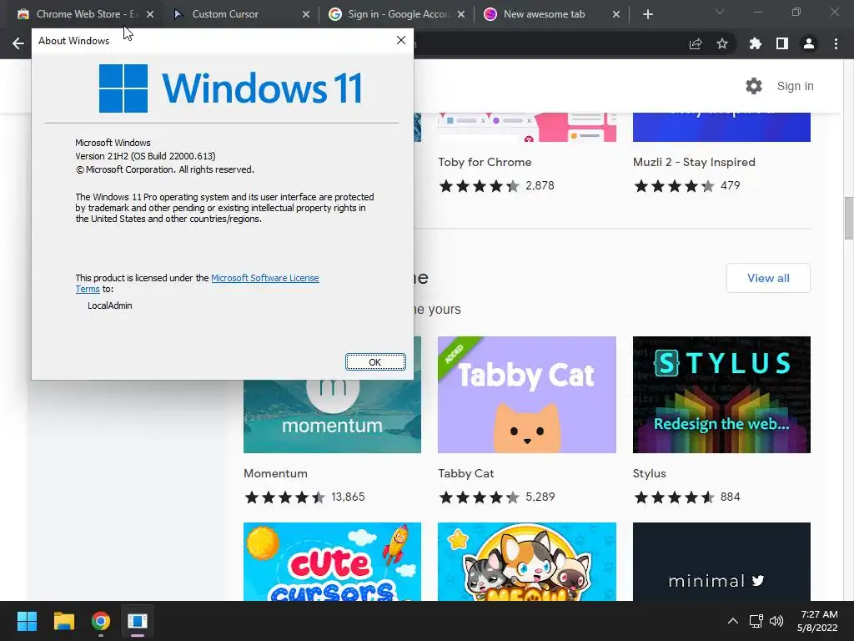Click the network icon in system tray
Image resolution: width=854 pixels, height=641 pixels.
click(x=756, y=621)
